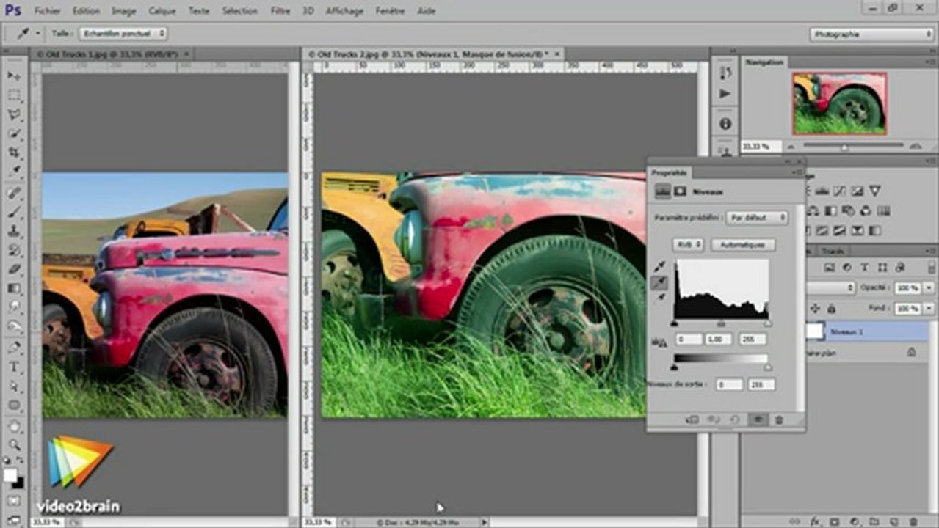
Task: Open the Filtre menu
Action: (279, 11)
